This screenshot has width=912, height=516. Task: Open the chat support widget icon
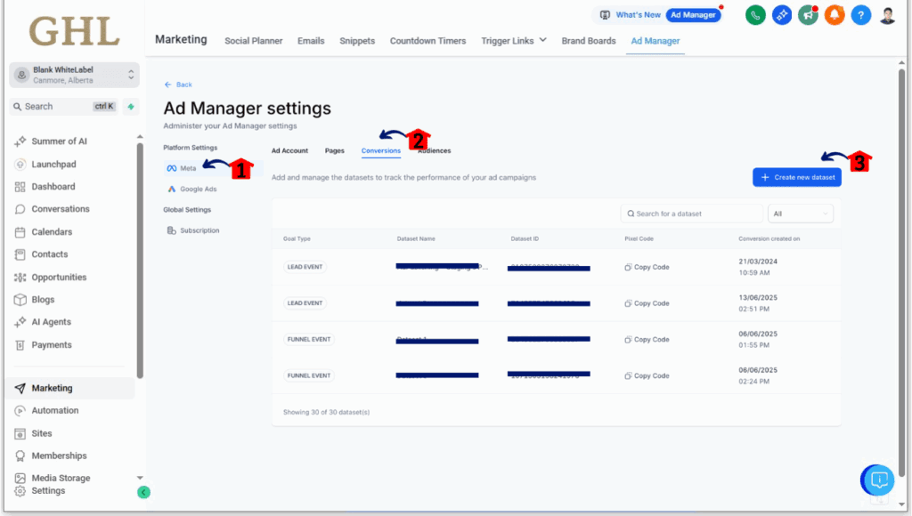point(878,480)
